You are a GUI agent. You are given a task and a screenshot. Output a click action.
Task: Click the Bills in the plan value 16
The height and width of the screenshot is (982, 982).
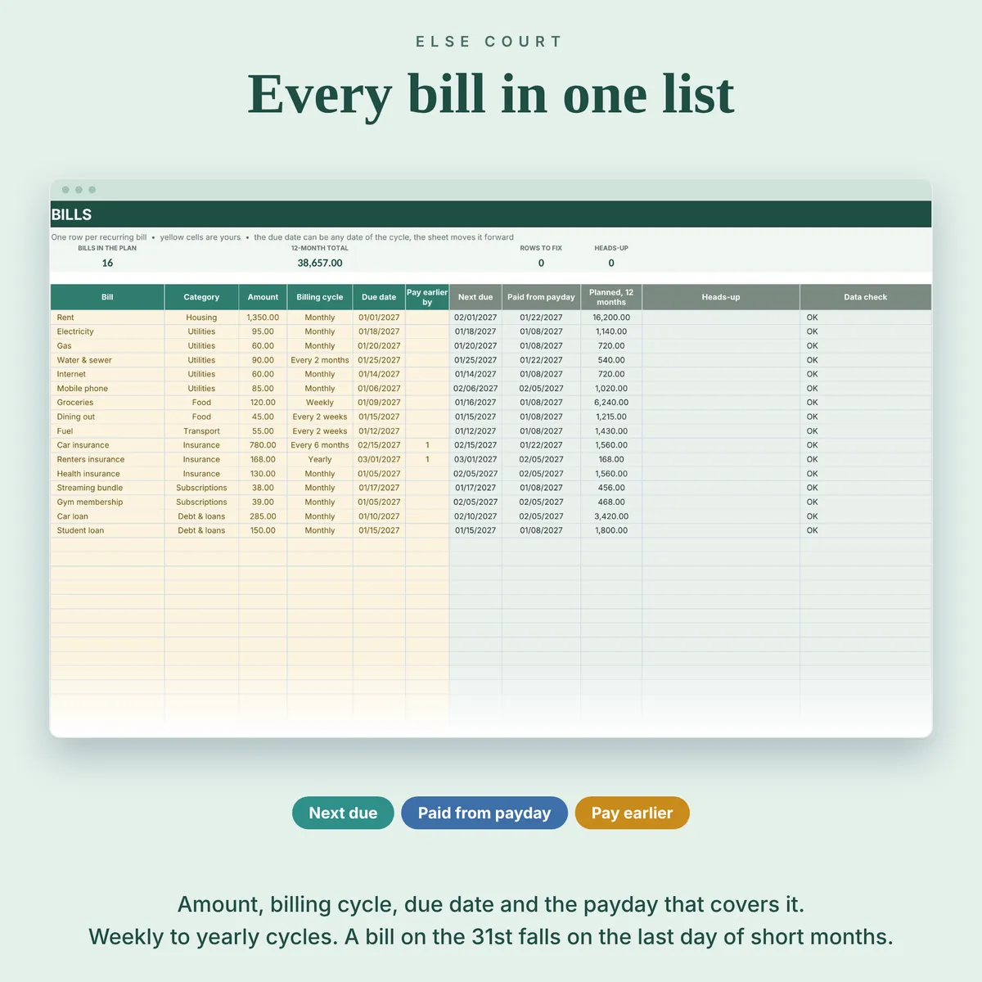tap(107, 263)
